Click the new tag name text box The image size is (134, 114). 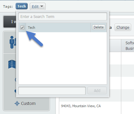(x=52, y=91)
